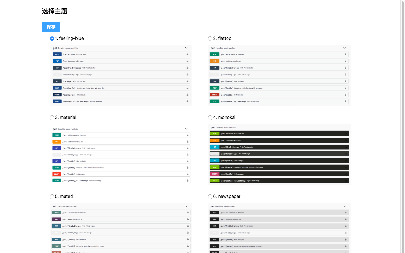405x253 pixels.
Task: Choose the material theme radio button
Action: (x=52, y=118)
